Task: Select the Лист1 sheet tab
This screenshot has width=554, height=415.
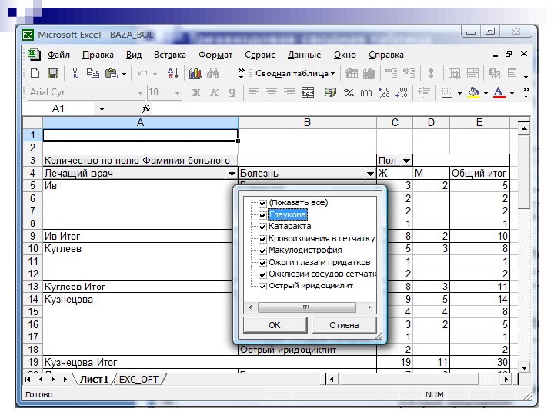Action: [x=94, y=380]
